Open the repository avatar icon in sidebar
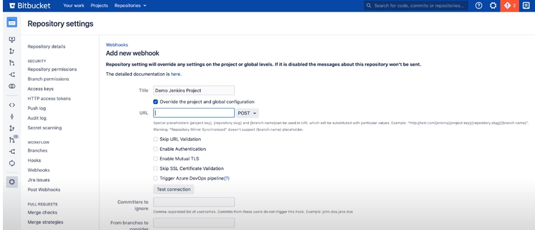Viewport: 535px width, 230px height. 12,23
